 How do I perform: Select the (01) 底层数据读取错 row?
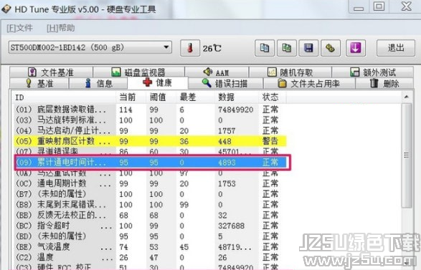(x=151, y=110)
